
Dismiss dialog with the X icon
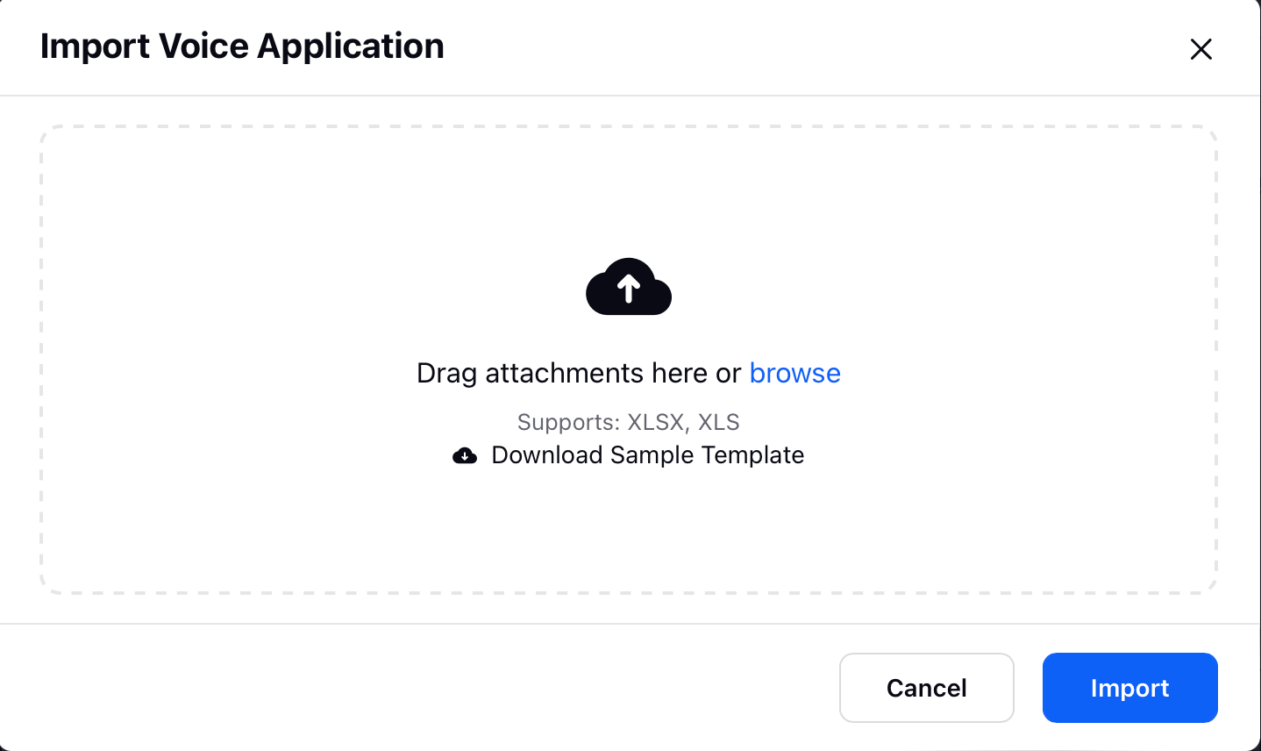1200,49
